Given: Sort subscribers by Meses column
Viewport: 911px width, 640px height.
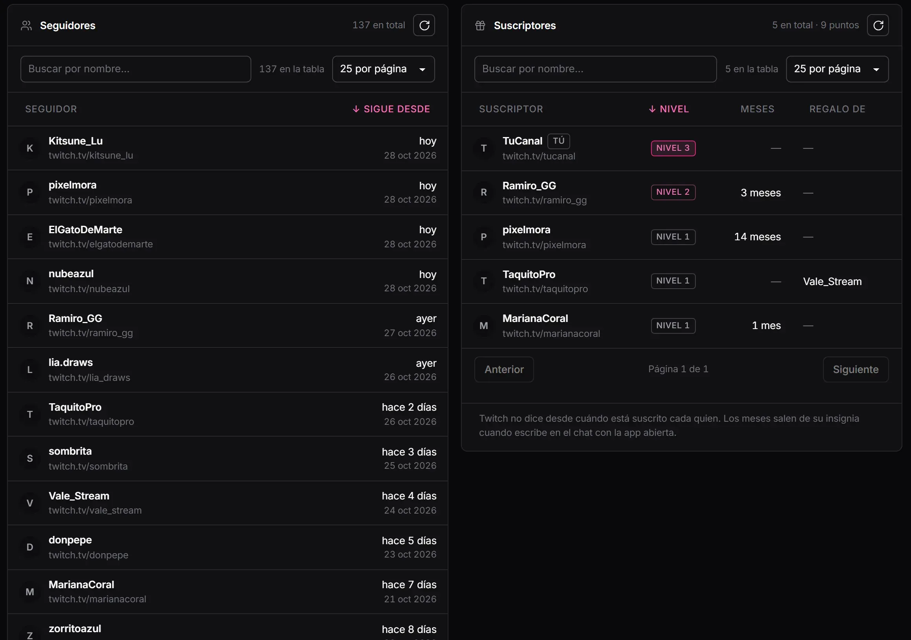Looking at the screenshot, I should click(x=757, y=109).
